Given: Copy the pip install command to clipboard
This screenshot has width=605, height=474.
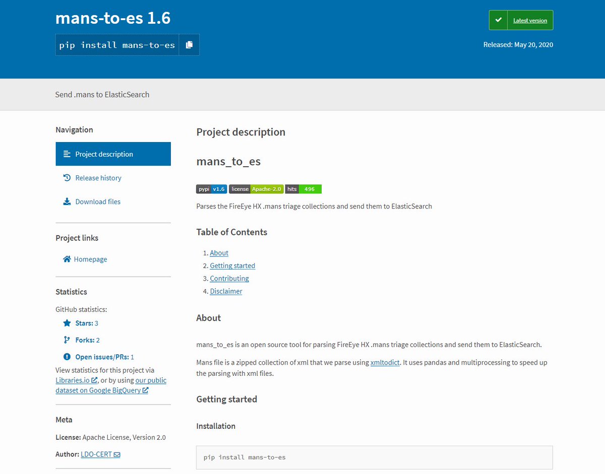Looking at the screenshot, I should (x=189, y=45).
